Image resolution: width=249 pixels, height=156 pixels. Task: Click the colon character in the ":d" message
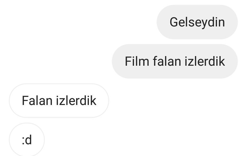[x=23, y=141]
